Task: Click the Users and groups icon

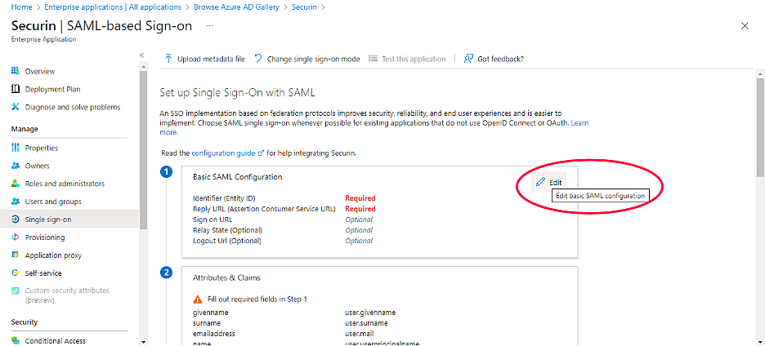Action: click(16, 202)
